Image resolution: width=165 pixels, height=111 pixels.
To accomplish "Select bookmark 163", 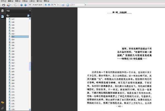I will pos(13,66).
